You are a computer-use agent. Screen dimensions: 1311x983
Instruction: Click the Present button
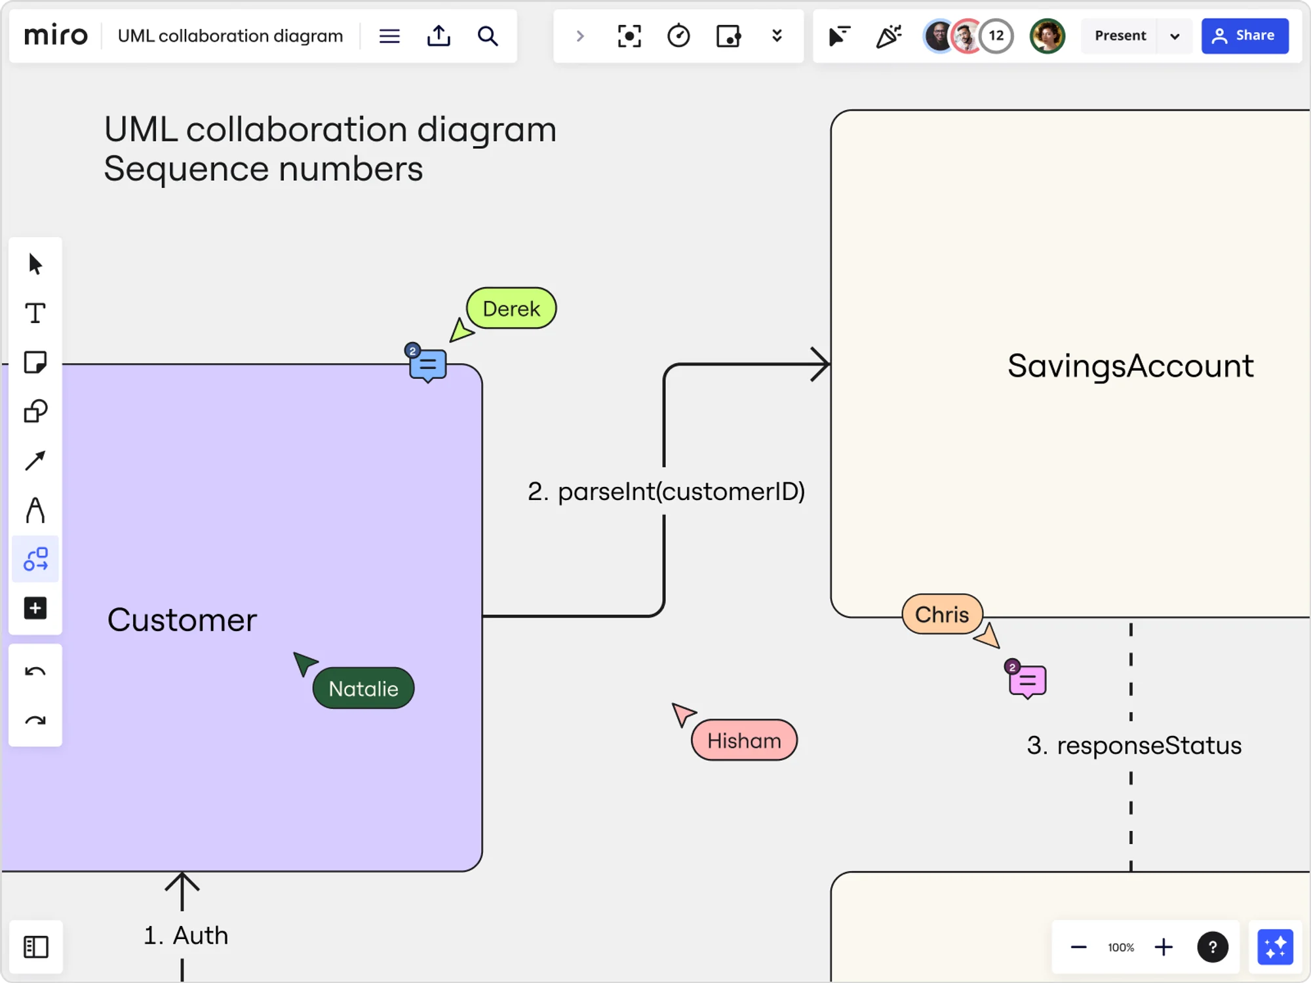(1120, 36)
